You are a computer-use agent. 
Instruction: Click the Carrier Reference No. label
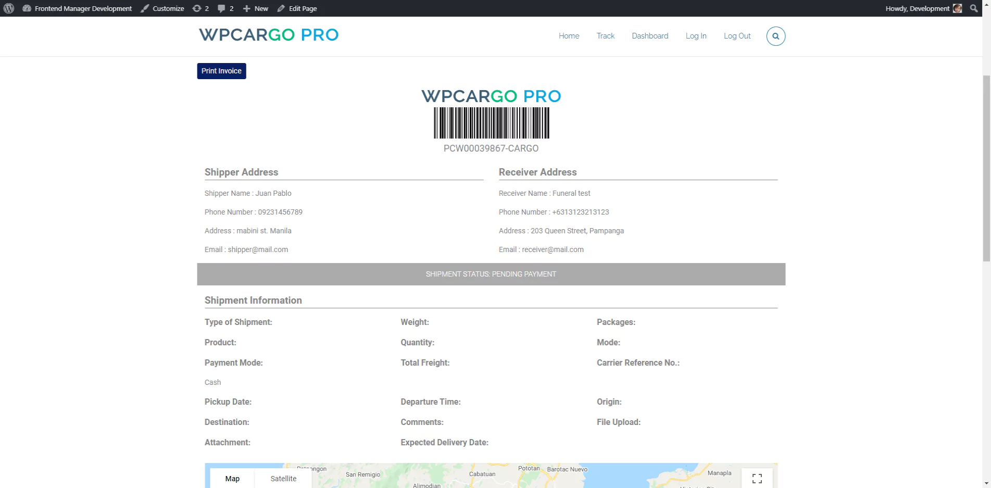tap(638, 362)
